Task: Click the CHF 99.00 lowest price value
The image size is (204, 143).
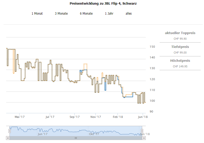Action: point(180,53)
